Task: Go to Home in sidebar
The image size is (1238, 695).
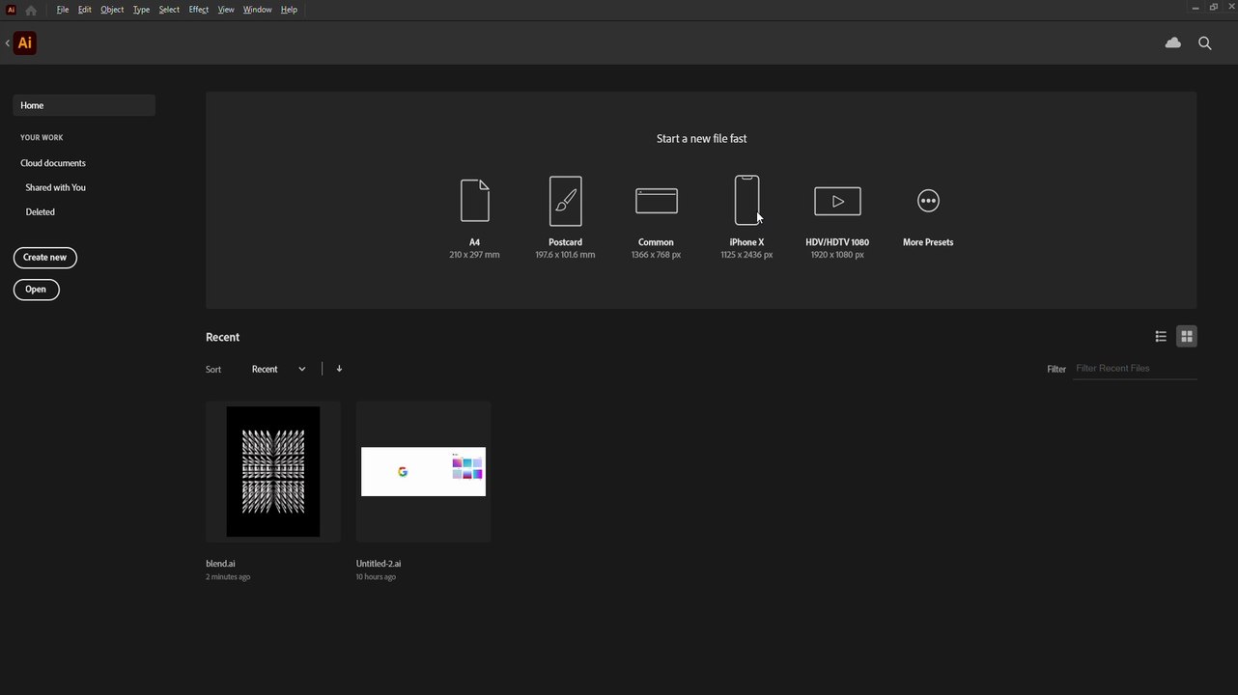Action: coord(84,105)
